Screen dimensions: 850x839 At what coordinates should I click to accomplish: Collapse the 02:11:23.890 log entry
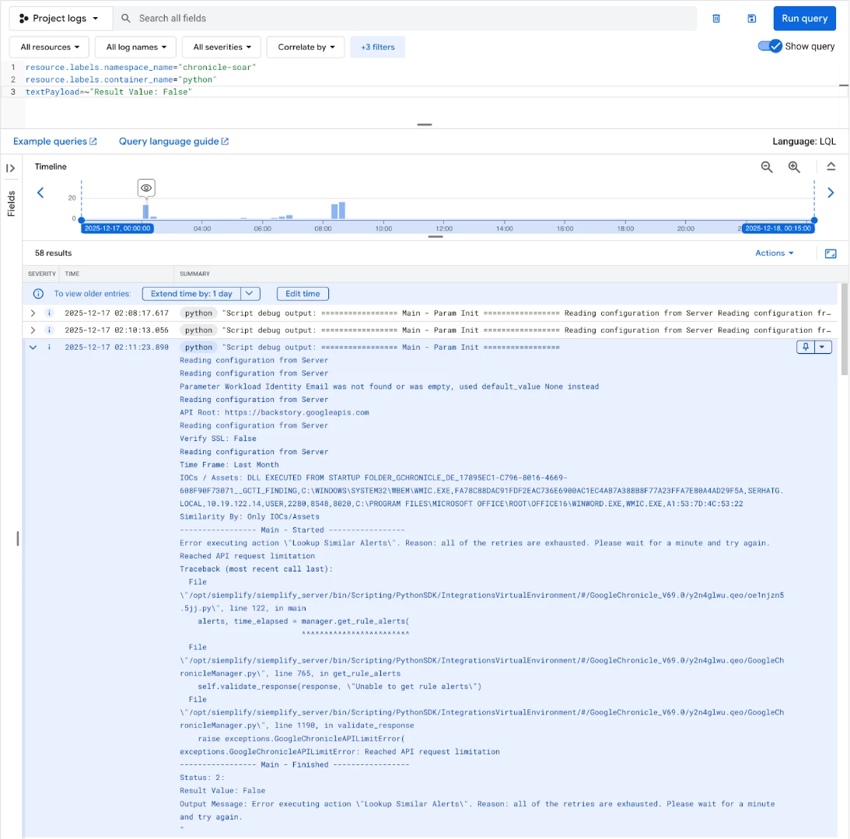[33, 347]
